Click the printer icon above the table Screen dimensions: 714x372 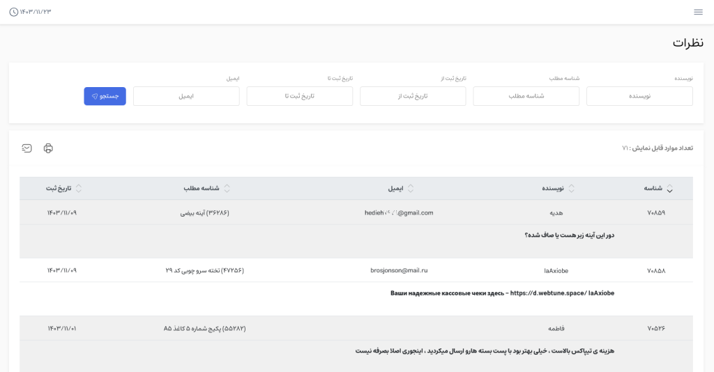tap(48, 148)
